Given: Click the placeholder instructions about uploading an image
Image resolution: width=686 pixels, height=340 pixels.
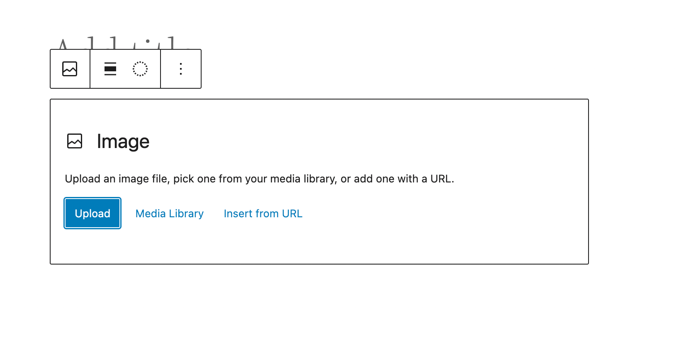Looking at the screenshot, I should [x=260, y=179].
